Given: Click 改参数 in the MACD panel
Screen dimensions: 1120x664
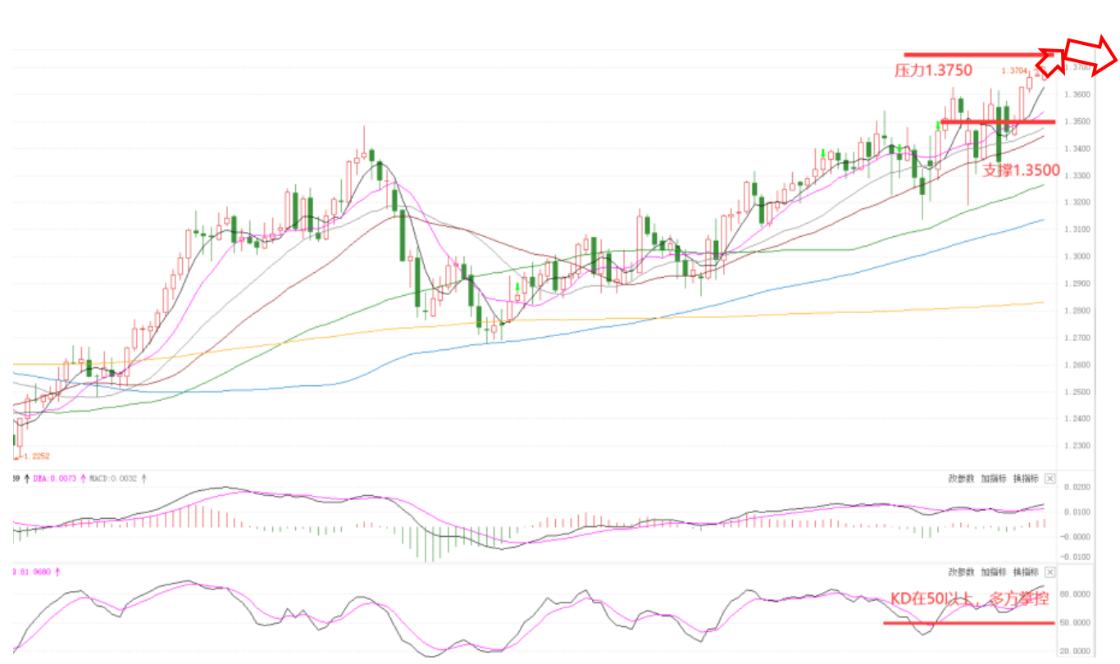Looking at the screenshot, I should click(961, 479).
